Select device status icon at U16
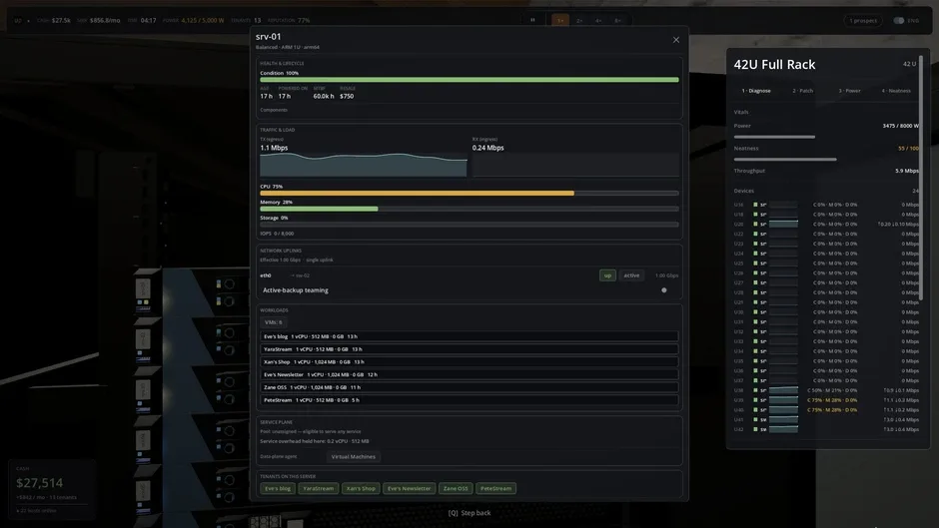Viewport: 939px width, 528px height. click(755, 205)
